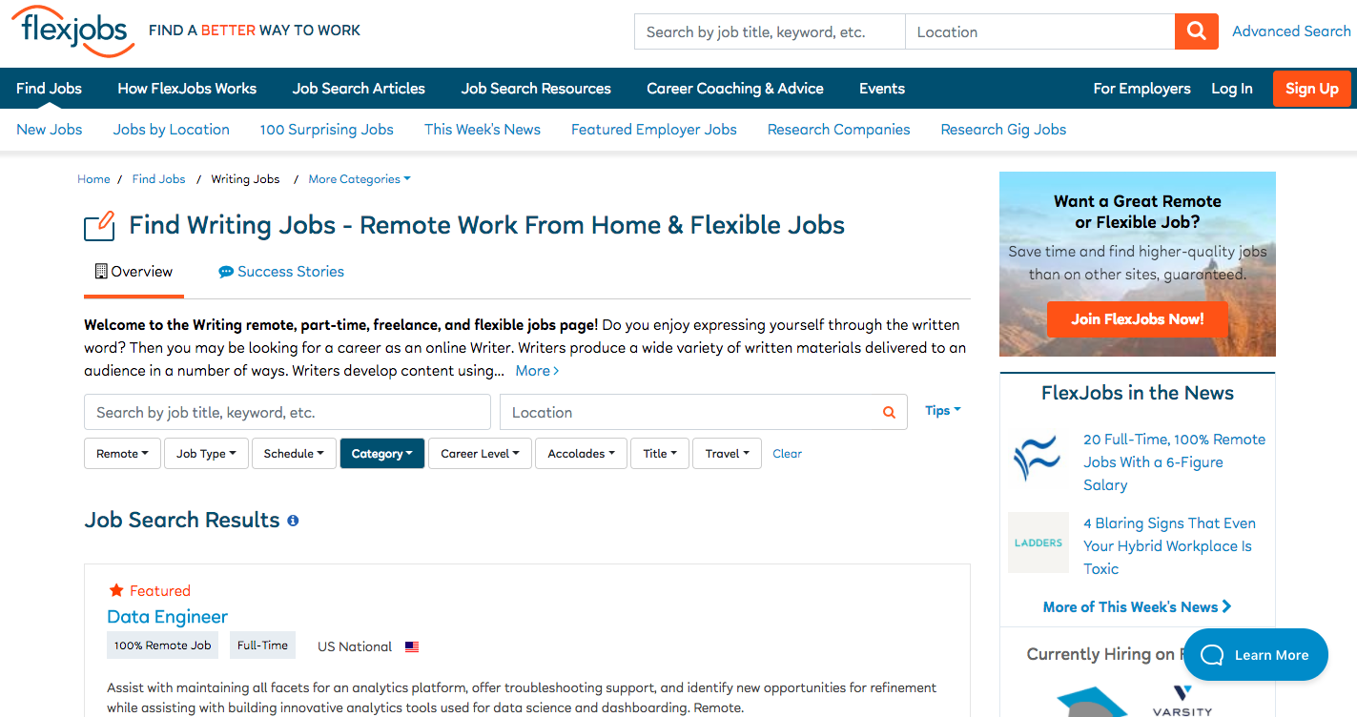Clear all active job filters
Viewport: 1357px width, 717px height.
pos(787,453)
